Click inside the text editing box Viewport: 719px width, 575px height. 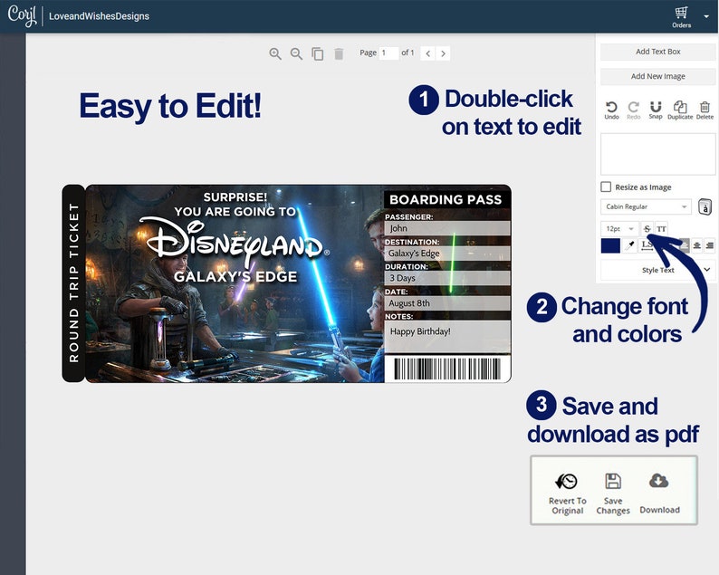click(x=657, y=154)
